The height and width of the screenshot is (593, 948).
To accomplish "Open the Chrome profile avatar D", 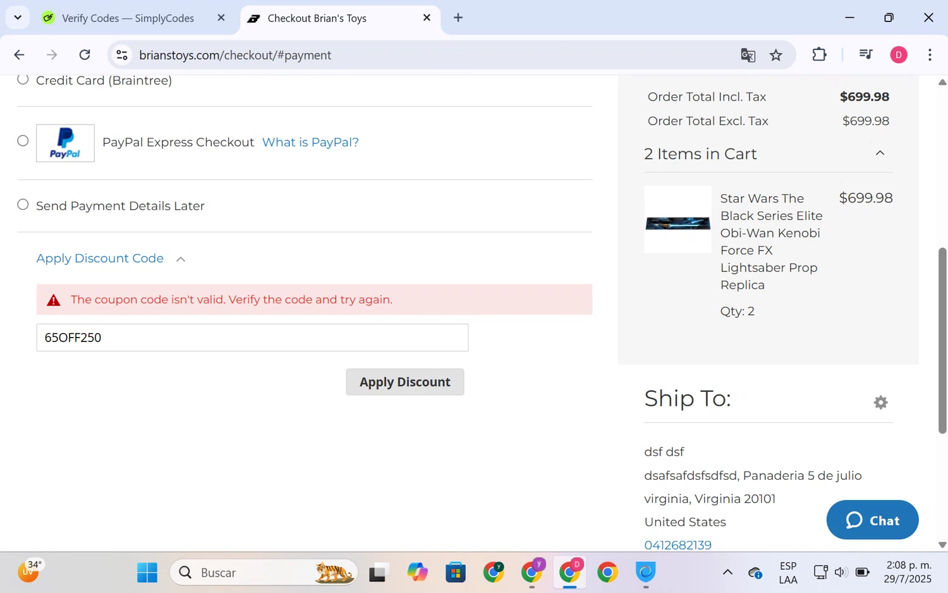I will 899,55.
